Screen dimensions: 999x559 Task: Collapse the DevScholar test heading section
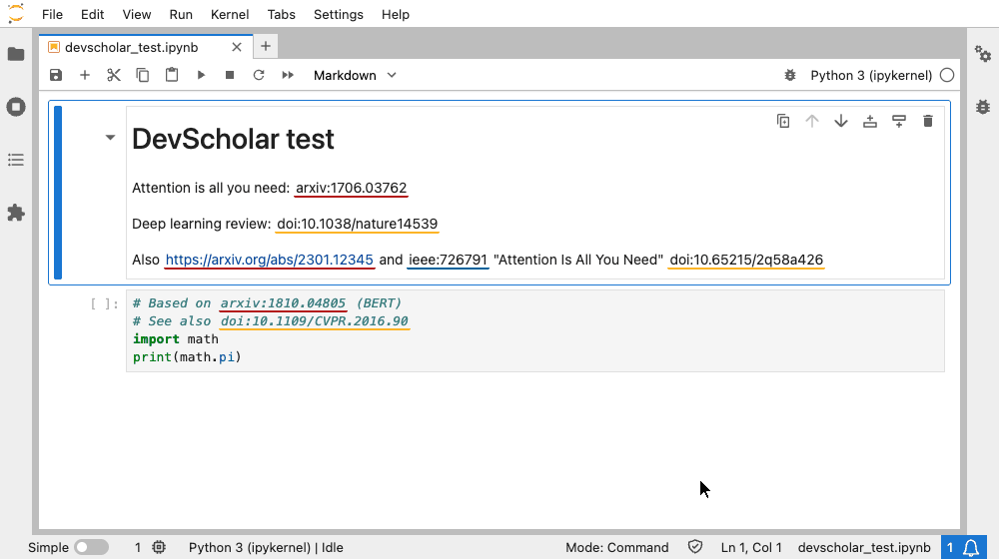(x=110, y=138)
